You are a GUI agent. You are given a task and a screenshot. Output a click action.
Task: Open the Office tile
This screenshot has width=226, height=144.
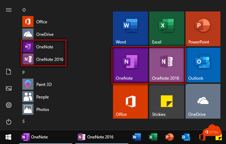(x=130, y=101)
